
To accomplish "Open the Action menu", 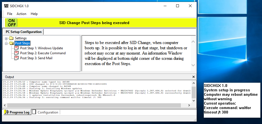I will (x=21, y=14).
